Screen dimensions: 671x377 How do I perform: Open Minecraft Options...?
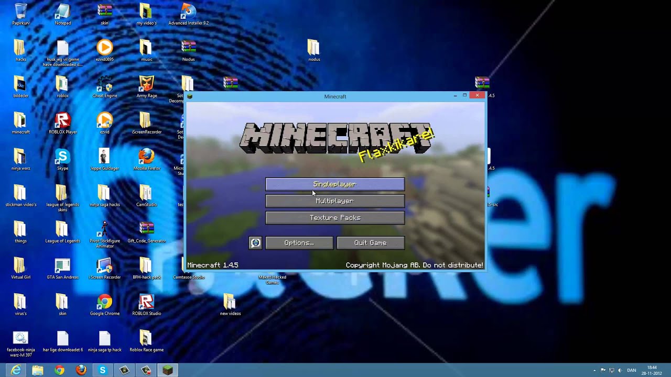tap(299, 243)
